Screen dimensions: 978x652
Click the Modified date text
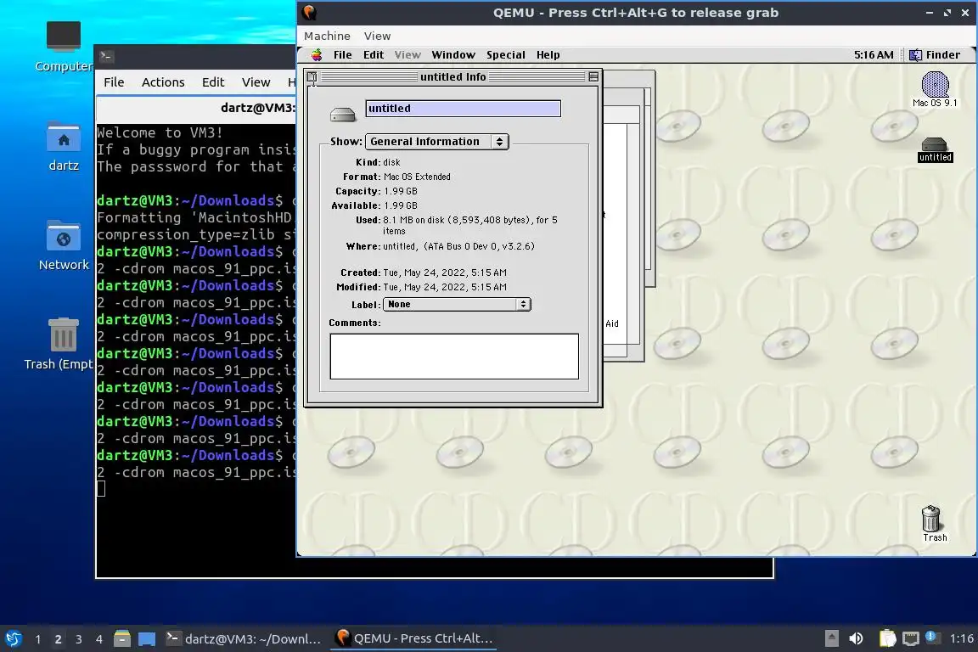point(445,287)
